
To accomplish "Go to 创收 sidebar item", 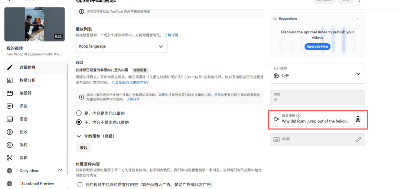I will coord(34,132).
